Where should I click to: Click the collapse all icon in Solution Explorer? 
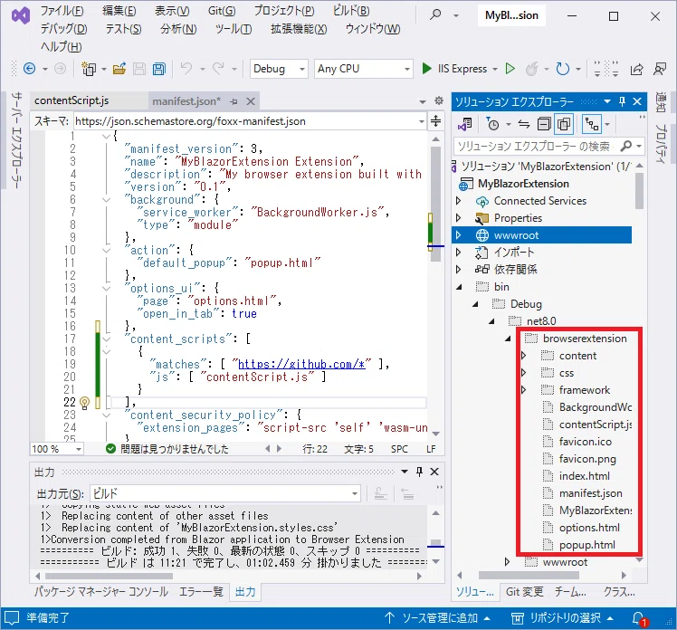544,124
